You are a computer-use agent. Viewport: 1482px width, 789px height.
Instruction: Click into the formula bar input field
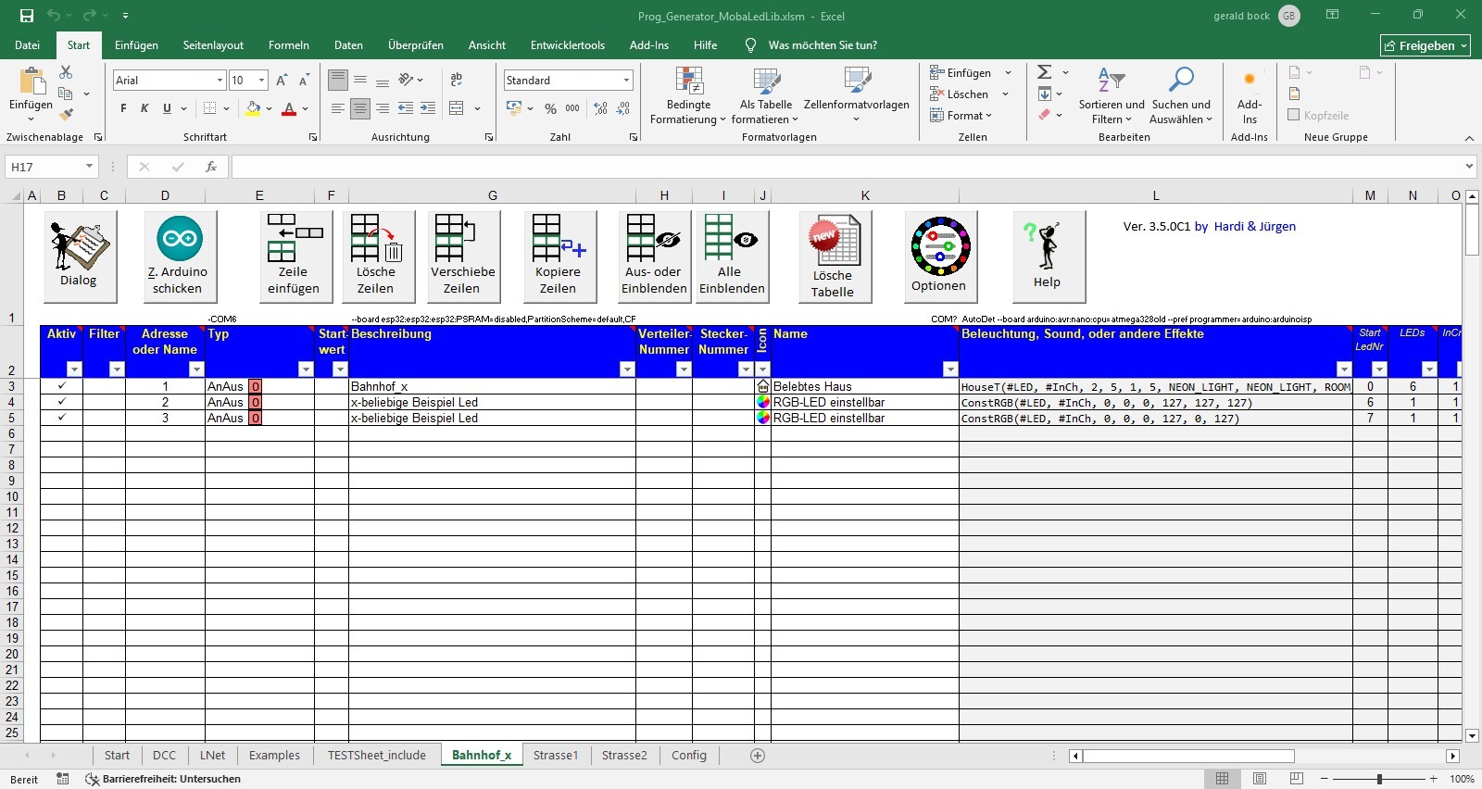tap(834, 167)
